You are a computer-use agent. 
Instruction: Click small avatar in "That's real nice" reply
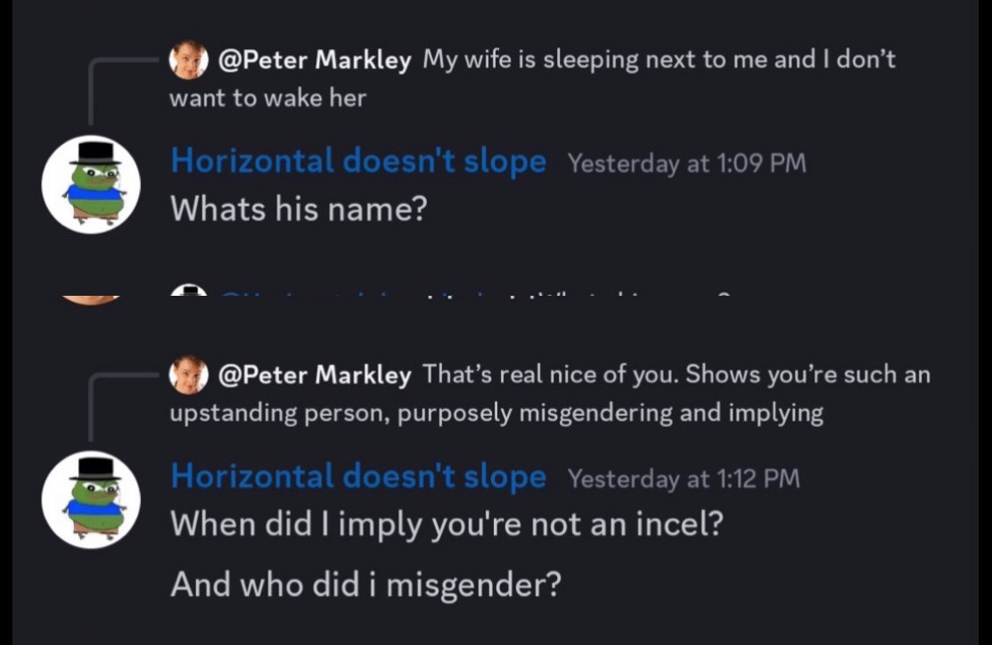tap(188, 375)
